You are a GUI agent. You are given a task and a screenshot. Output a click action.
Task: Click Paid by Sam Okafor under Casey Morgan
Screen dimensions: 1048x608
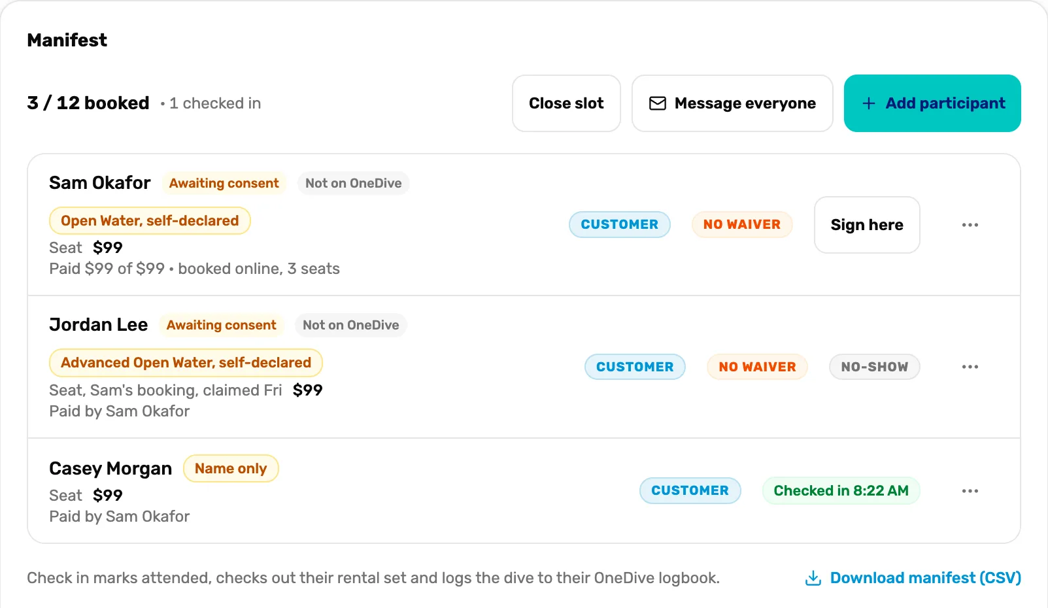pos(120,516)
